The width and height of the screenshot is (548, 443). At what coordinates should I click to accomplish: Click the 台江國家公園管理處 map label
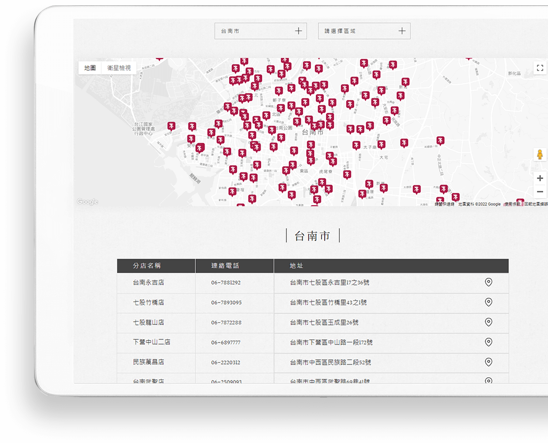tap(143, 128)
